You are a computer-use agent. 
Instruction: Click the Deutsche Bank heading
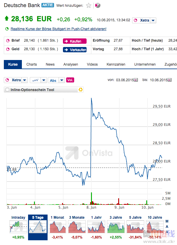22,5
